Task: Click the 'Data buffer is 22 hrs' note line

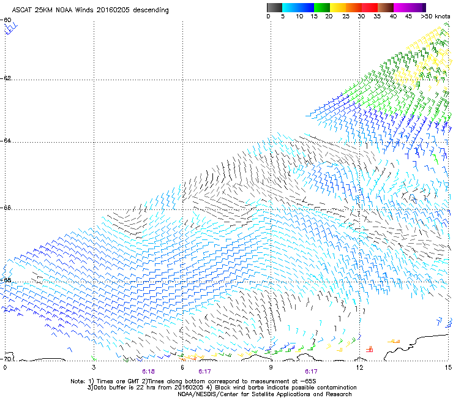Action: click(222, 388)
